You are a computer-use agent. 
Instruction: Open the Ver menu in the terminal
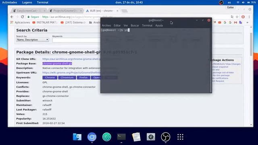126,25
